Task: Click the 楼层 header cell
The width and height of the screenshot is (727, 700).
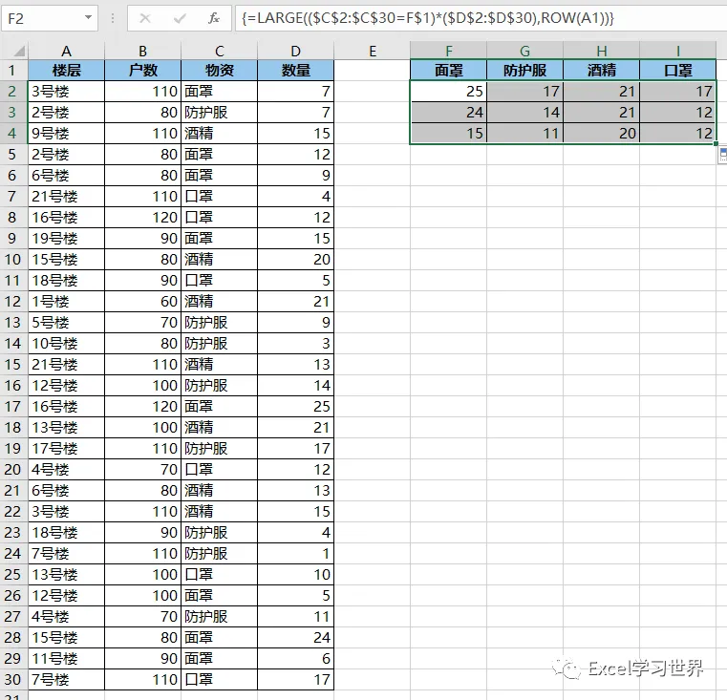Action: click(66, 71)
